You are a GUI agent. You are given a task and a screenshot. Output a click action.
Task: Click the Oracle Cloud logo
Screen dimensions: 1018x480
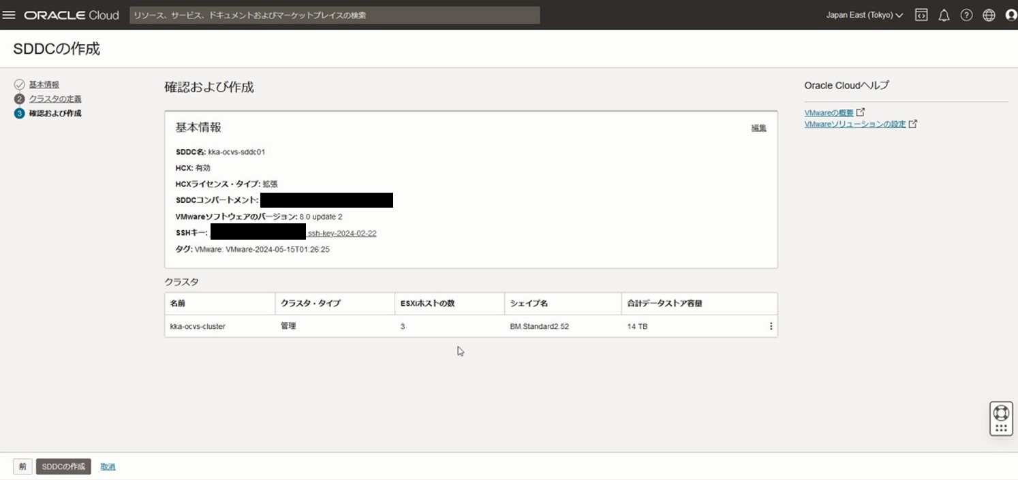[x=72, y=15]
